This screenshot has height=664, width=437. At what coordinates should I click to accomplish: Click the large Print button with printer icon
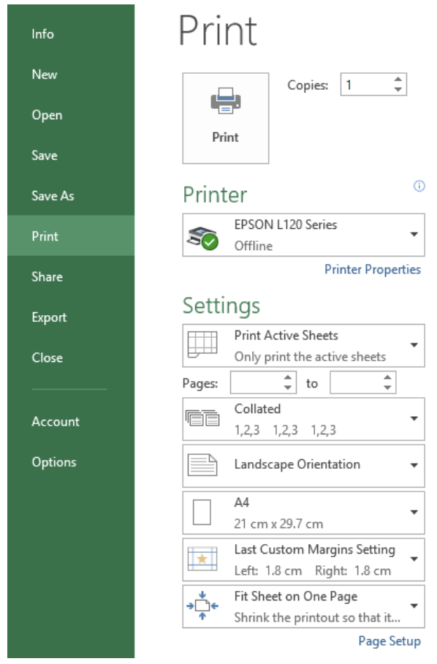(226, 118)
